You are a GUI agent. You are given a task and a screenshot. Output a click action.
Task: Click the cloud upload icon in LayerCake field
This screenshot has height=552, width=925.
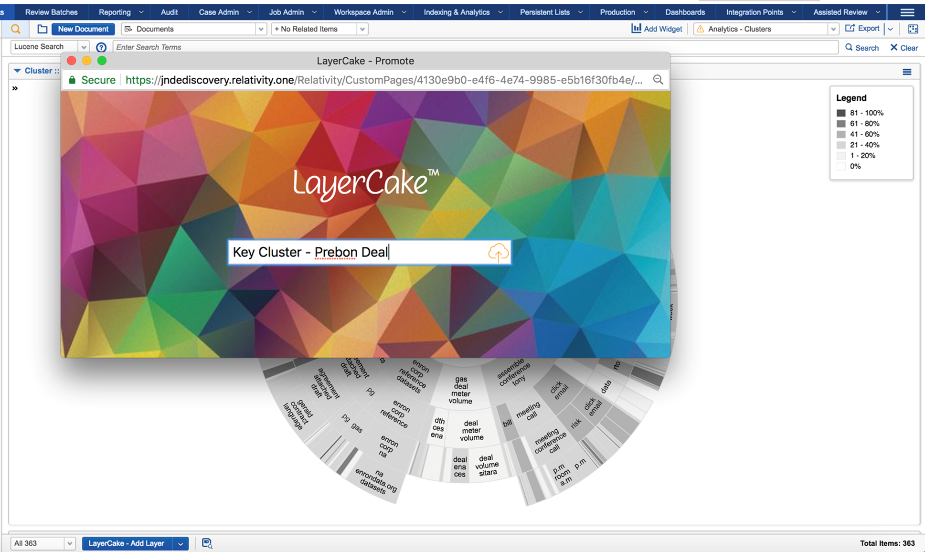[x=498, y=253]
